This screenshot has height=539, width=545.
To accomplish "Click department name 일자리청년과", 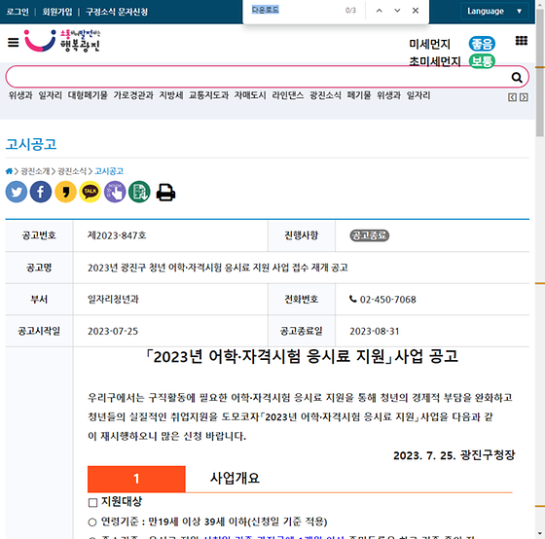I will pyautogui.click(x=113, y=300).
